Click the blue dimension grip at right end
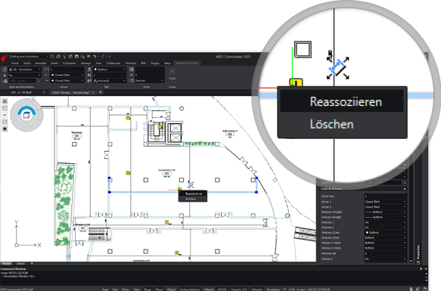The width and height of the screenshot is (441, 291). pos(256,192)
